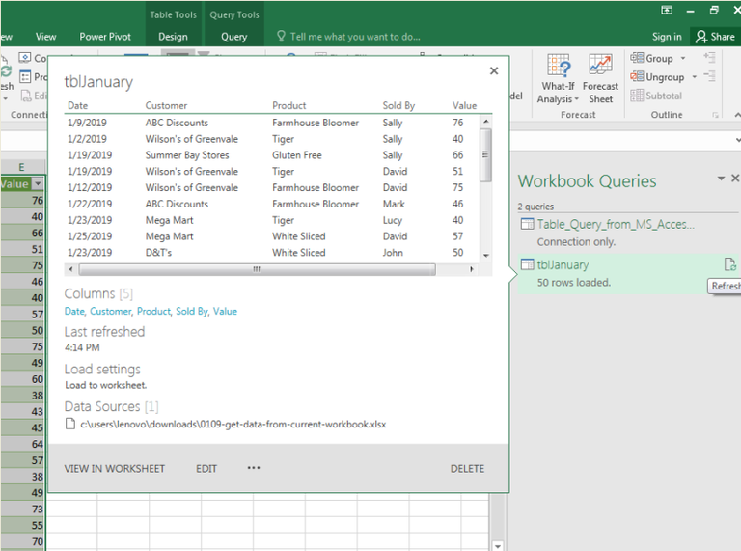Close the tblJanuary preview popup
This screenshot has height=551, width=741.
494,70
